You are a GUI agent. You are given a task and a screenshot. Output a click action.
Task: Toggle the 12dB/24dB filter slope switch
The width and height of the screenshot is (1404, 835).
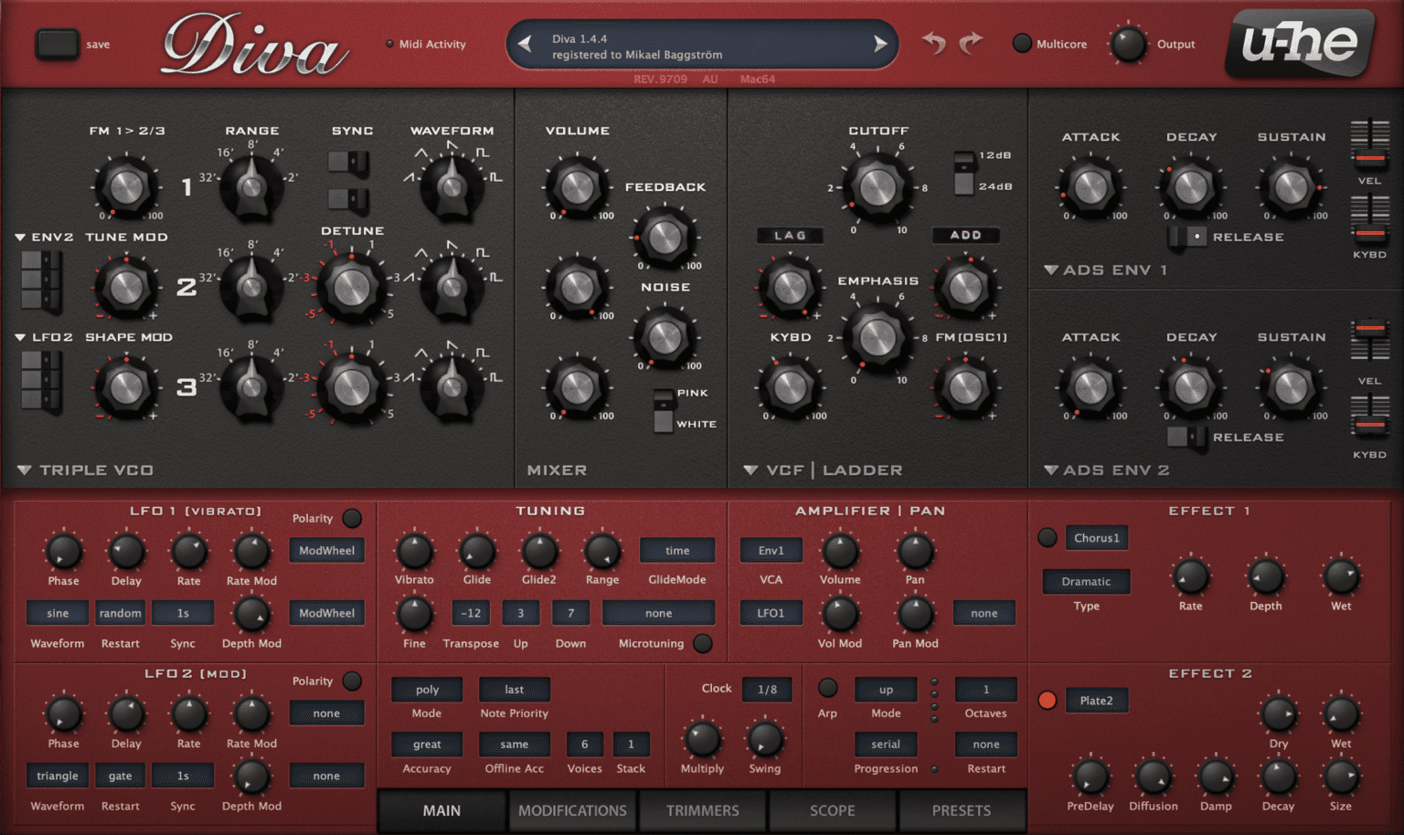click(x=963, y=172)
